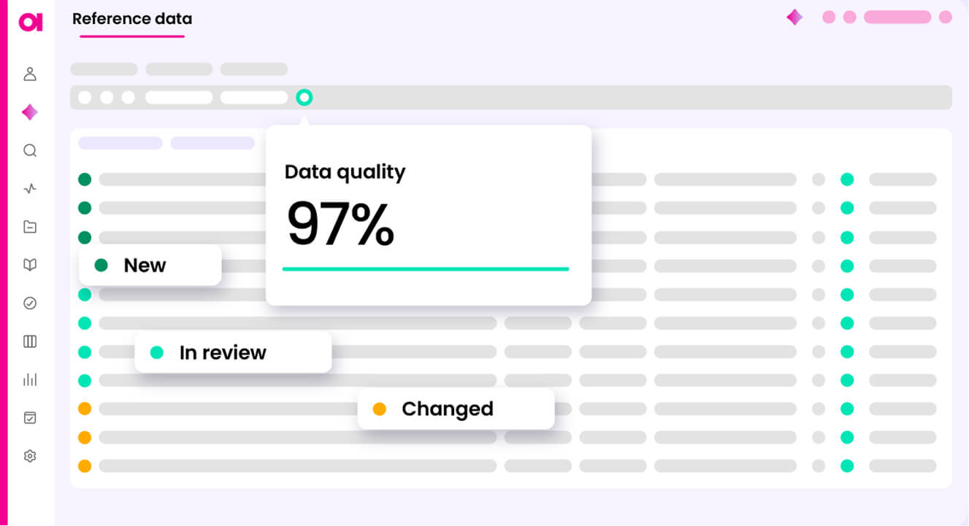Select the In review status label

point(223,353)
